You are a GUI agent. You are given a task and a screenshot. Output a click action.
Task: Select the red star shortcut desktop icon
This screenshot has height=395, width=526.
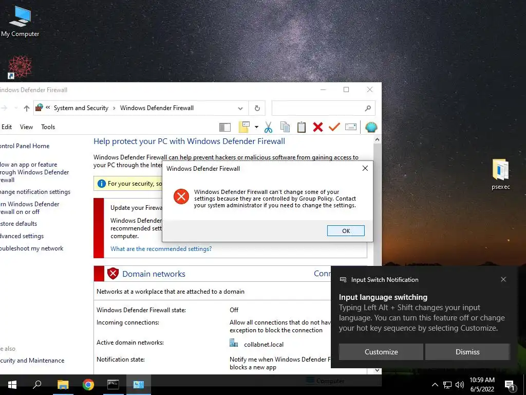(x=20, y=67)
